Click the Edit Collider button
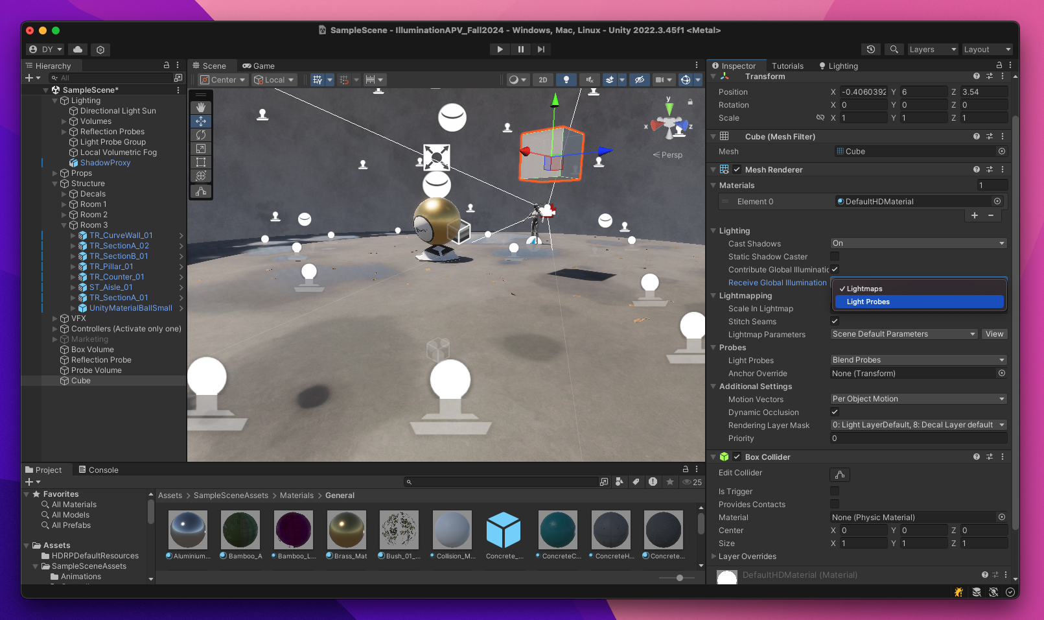 (x=840, y=475)
